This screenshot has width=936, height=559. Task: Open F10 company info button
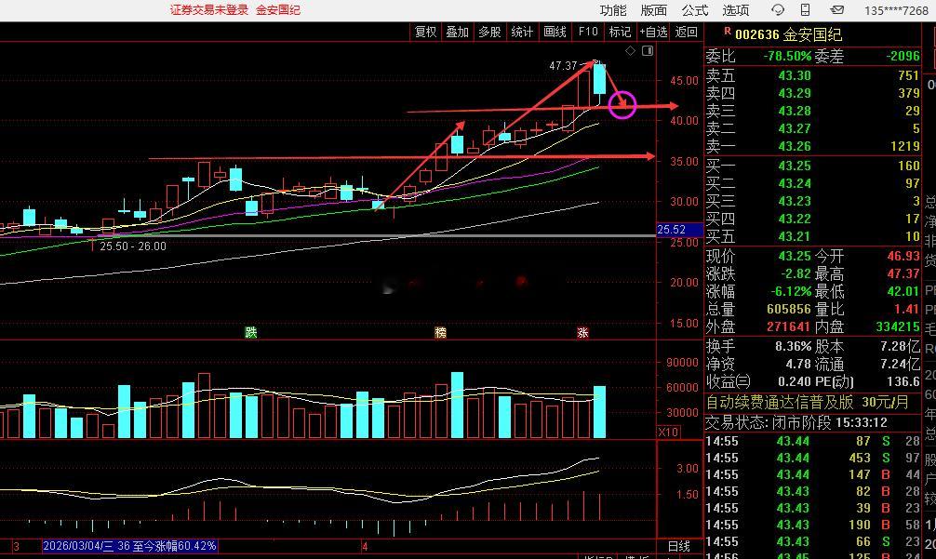tap(587, 32)
